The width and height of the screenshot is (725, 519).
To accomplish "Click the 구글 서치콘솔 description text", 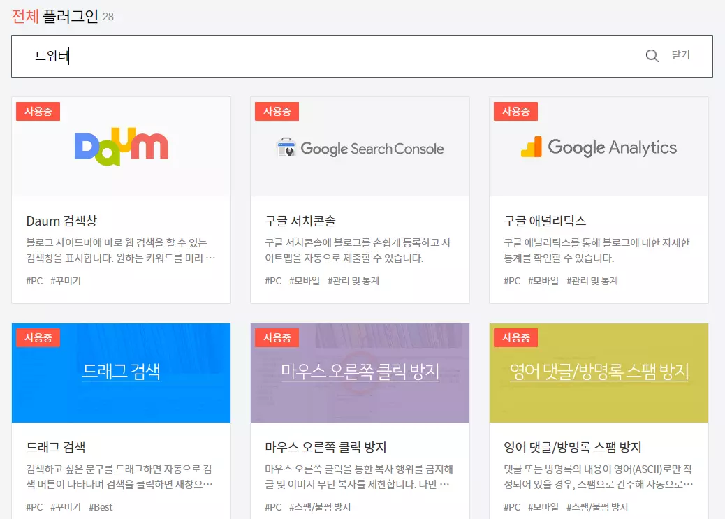I will [x=358, y=250].
